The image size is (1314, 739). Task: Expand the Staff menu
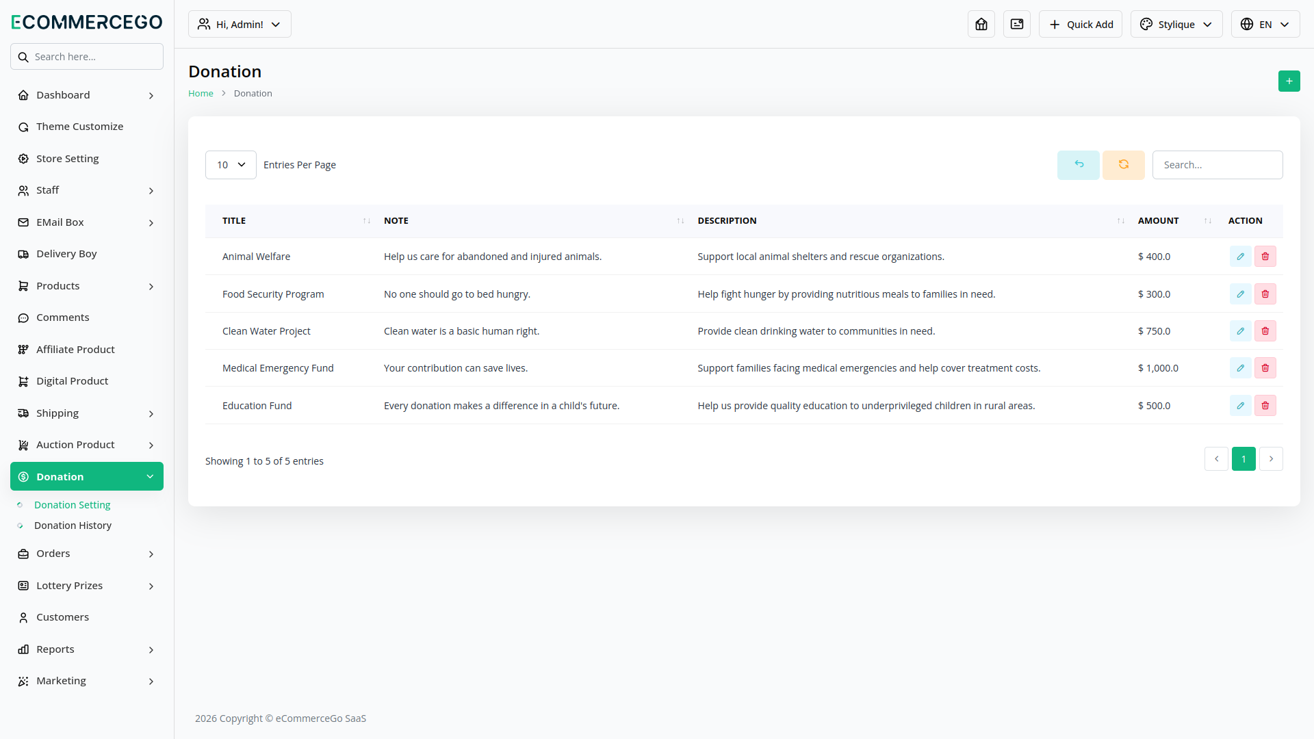tap(87, 190)
